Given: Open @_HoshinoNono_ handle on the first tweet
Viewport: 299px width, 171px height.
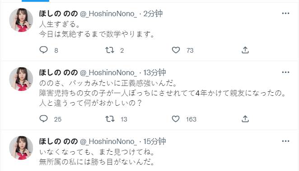Looking at the screenshot, I should coord(108,13).
